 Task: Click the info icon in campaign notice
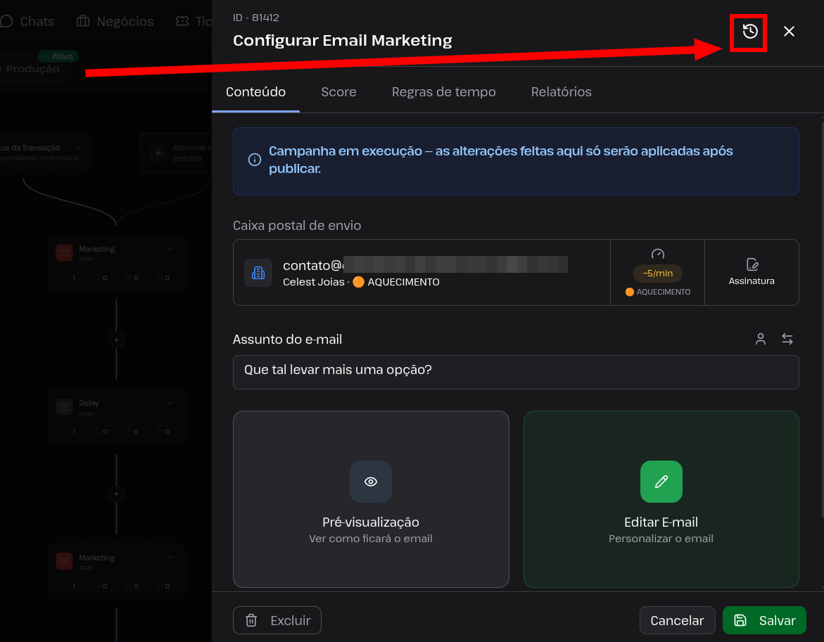click(254, 160)
